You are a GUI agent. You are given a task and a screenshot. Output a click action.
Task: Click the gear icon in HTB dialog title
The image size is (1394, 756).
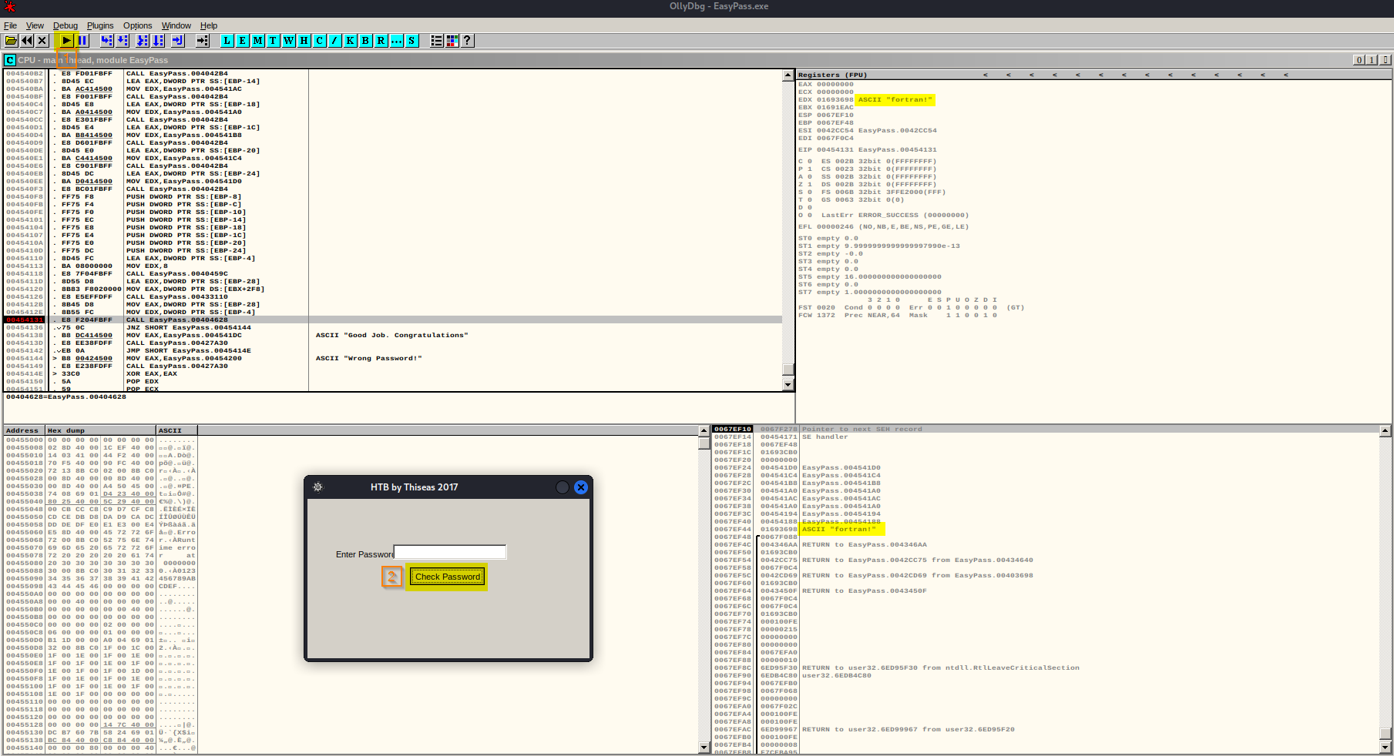pos(317,487)
